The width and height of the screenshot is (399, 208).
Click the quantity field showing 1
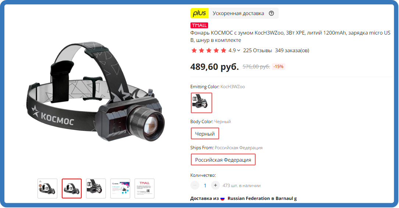click(205, 186)
